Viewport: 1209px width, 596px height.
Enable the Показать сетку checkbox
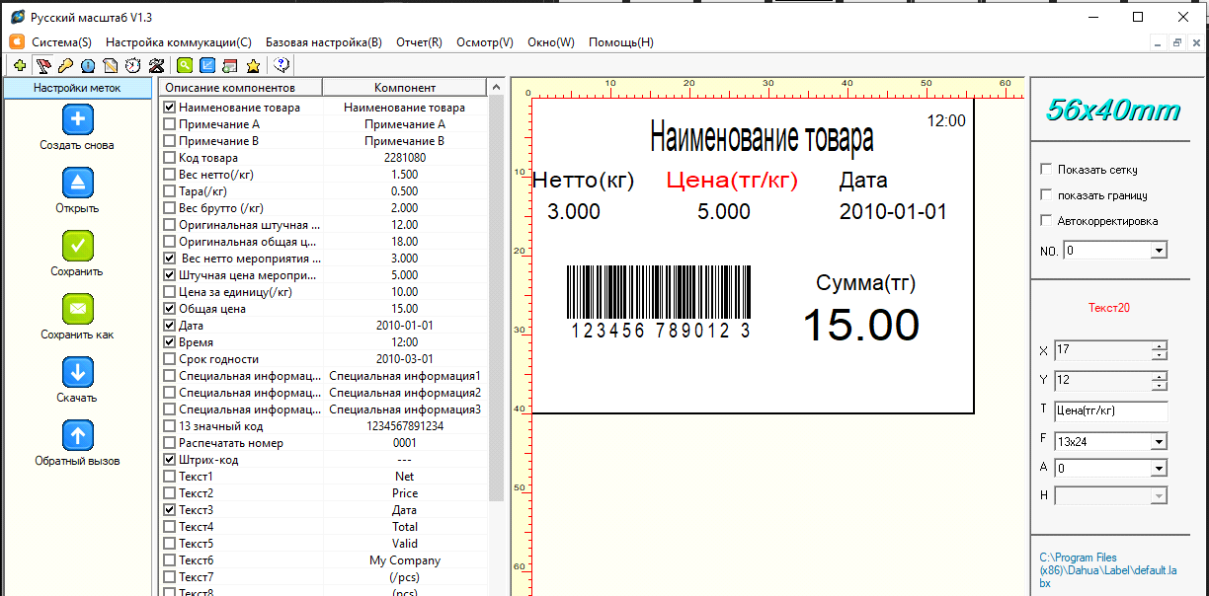(x=1044, y=168)
